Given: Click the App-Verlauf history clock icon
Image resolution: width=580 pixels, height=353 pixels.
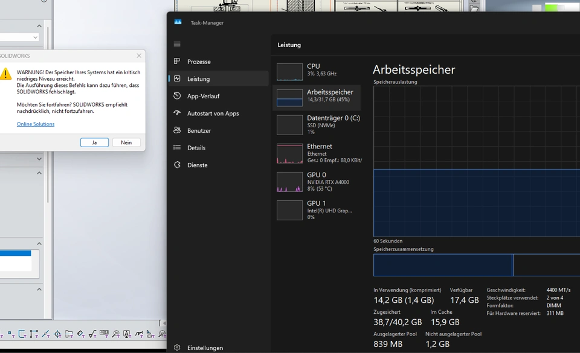Looking at the screenshot, I should (177, 95).
